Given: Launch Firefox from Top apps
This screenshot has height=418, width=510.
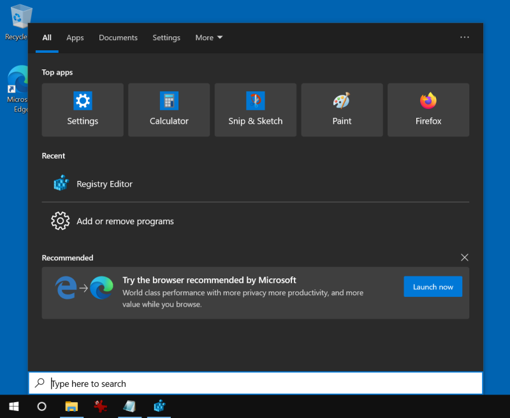Looking at the screenshot, I should coord(428,110).
